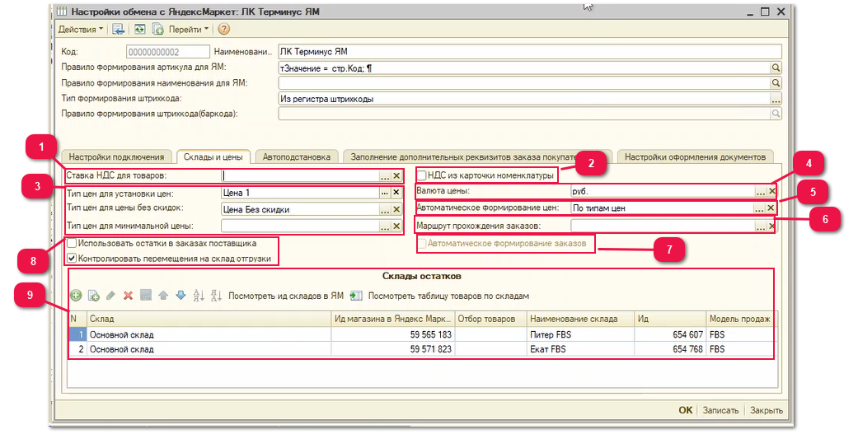This screenshot has width=858, height=434.
Task: Click the OK button
Action: coord(685,410)
